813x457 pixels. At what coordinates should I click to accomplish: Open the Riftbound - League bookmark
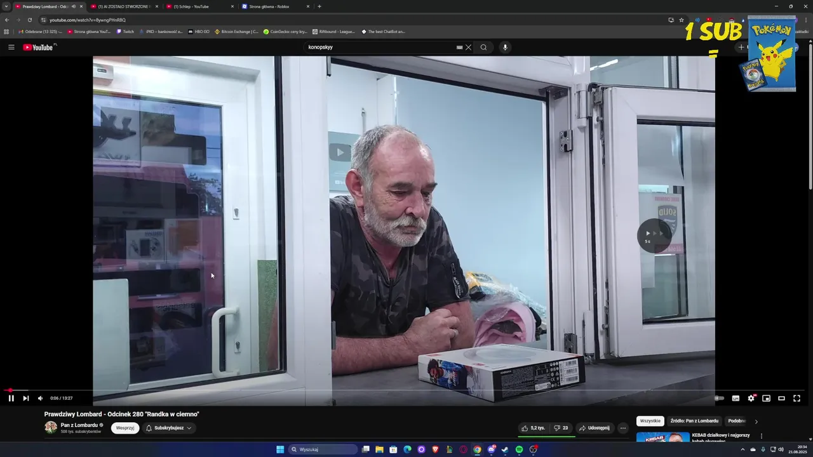click(x=333, y=31)
